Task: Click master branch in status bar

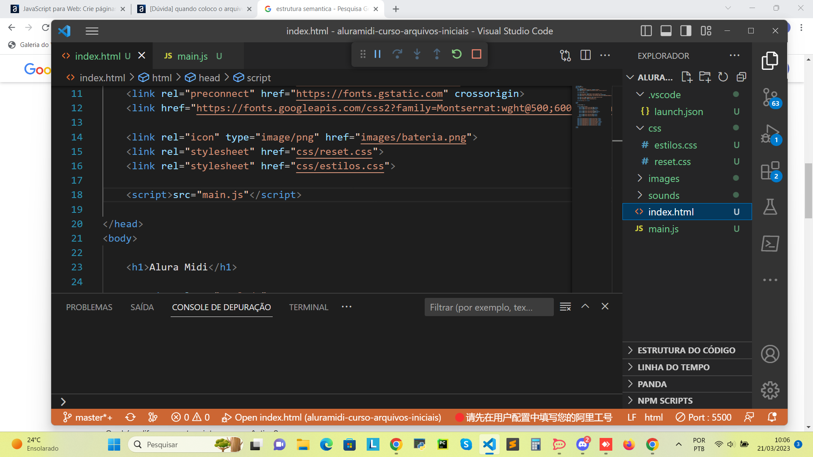Action: 87,417
